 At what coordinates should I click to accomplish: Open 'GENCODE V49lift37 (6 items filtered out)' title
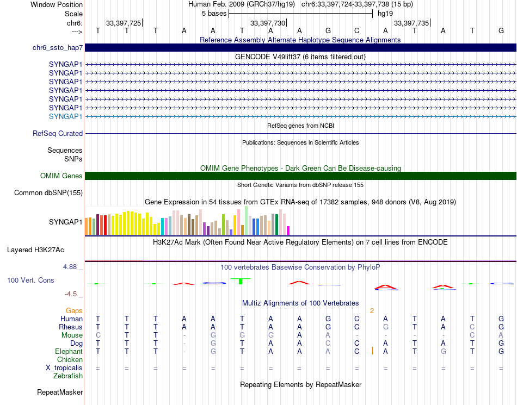(300, 57)
